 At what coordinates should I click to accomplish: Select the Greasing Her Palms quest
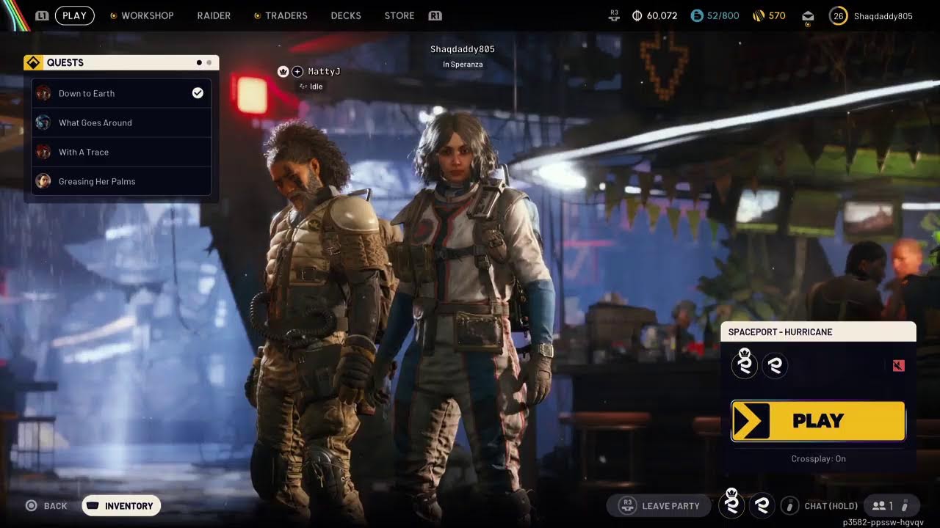pyautogui.click(x=121, y=181)
